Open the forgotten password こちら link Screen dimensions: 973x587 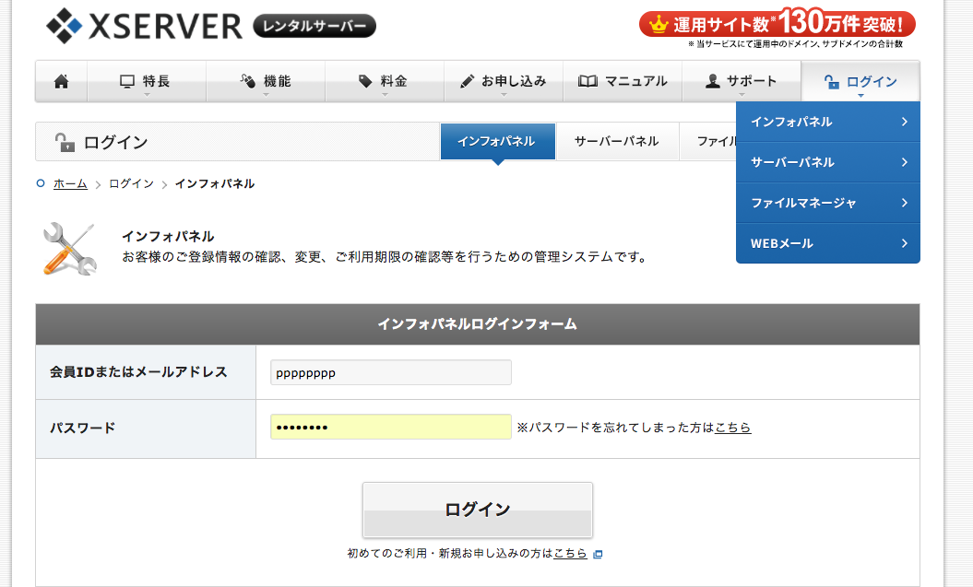click(733, 428)
